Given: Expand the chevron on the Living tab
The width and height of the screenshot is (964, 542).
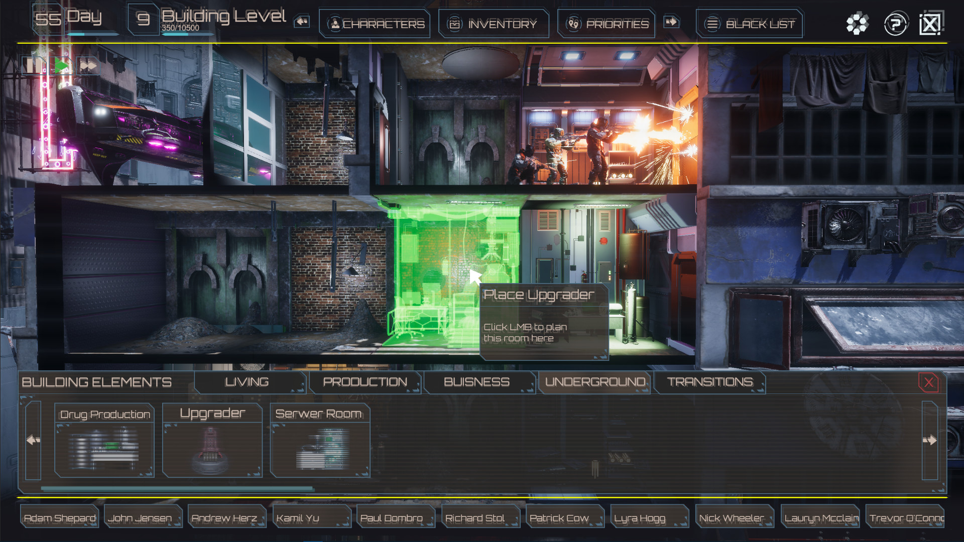Looking at the screenshot, I should (302, 388).
